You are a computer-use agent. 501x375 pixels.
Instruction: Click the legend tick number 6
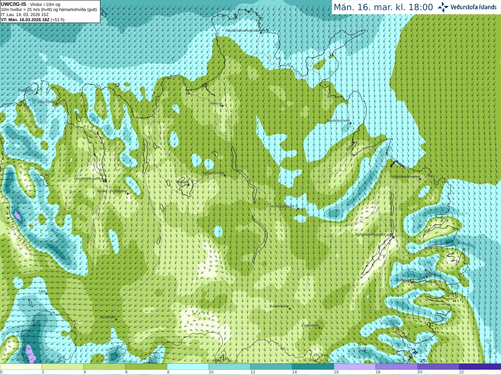(126, 372)
